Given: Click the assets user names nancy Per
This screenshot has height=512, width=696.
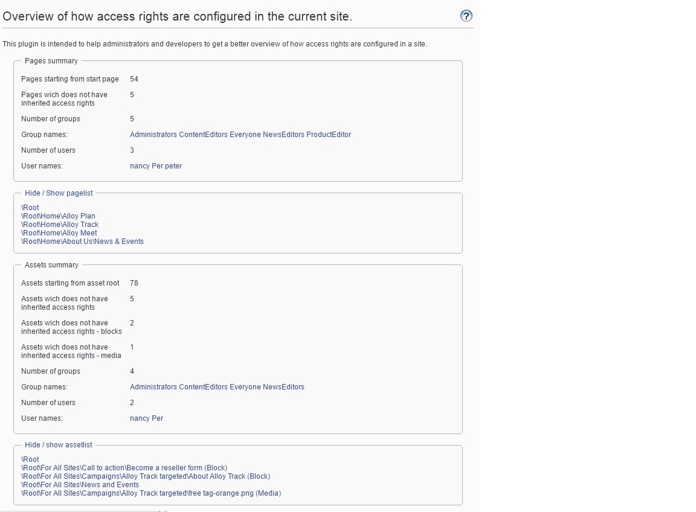Looking at the screenshot, I should (x=146, y=418).
